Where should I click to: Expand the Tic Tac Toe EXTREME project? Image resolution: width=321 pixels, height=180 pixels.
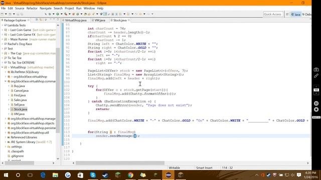(x=2, y=62)
